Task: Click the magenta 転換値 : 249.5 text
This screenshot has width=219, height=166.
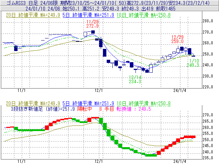Action: pyautogui.click(x=134, y=109)
